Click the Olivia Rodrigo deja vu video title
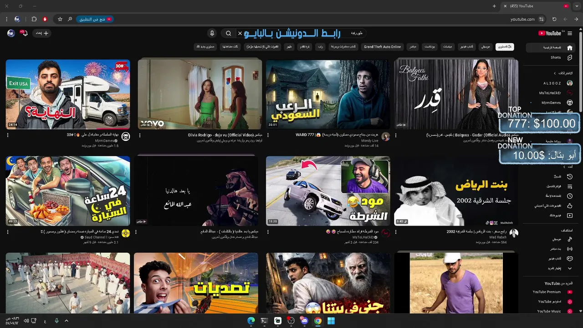 [225, 135]
